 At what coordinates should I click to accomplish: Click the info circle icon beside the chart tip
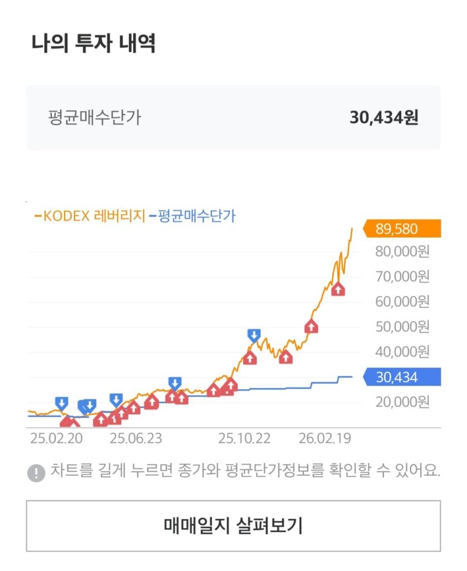[36, 472]
